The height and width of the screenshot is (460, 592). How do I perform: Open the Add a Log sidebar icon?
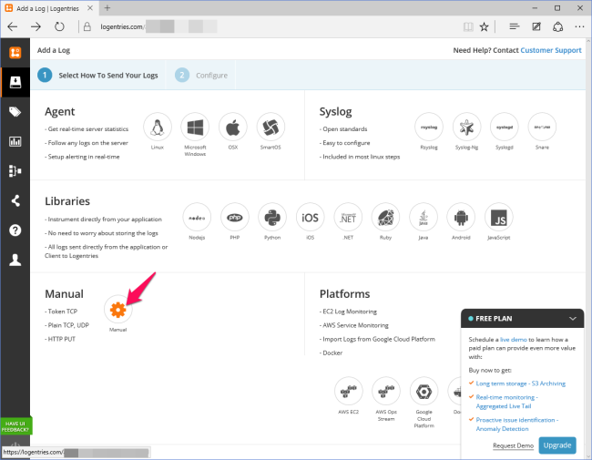pos(15,82)
